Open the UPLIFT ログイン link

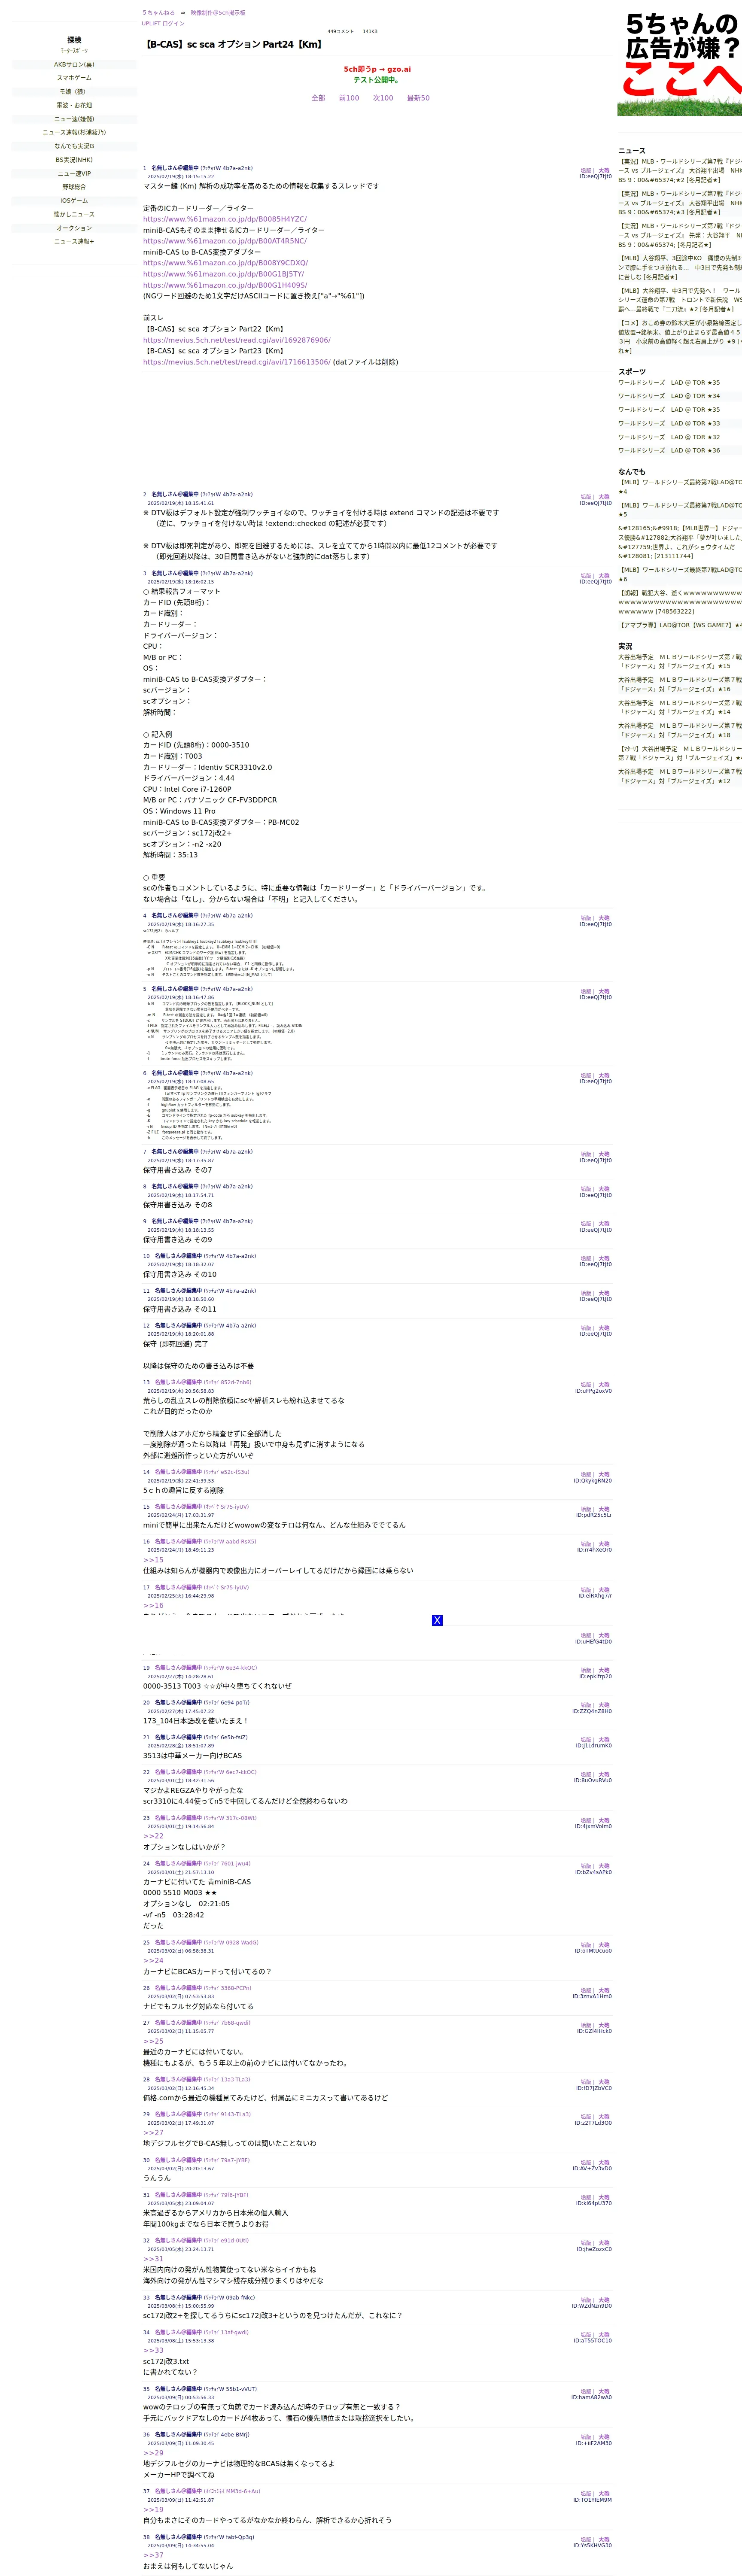pos(163,23)
